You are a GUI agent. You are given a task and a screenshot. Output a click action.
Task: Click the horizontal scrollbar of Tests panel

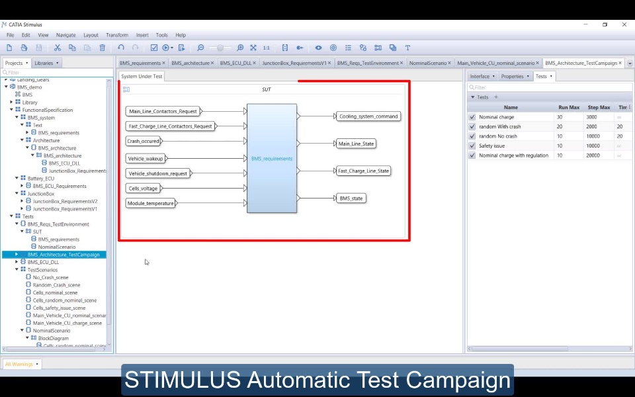[520, 349]
